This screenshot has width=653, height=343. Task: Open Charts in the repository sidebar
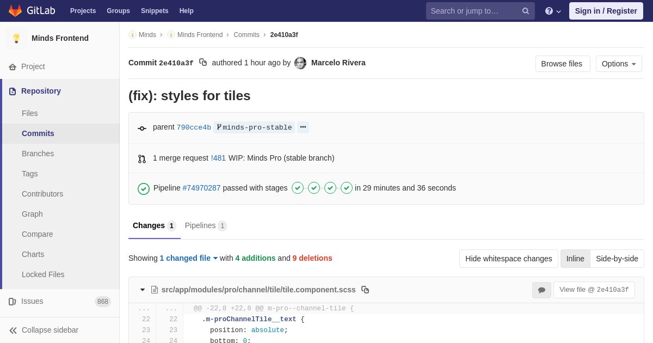61,254
